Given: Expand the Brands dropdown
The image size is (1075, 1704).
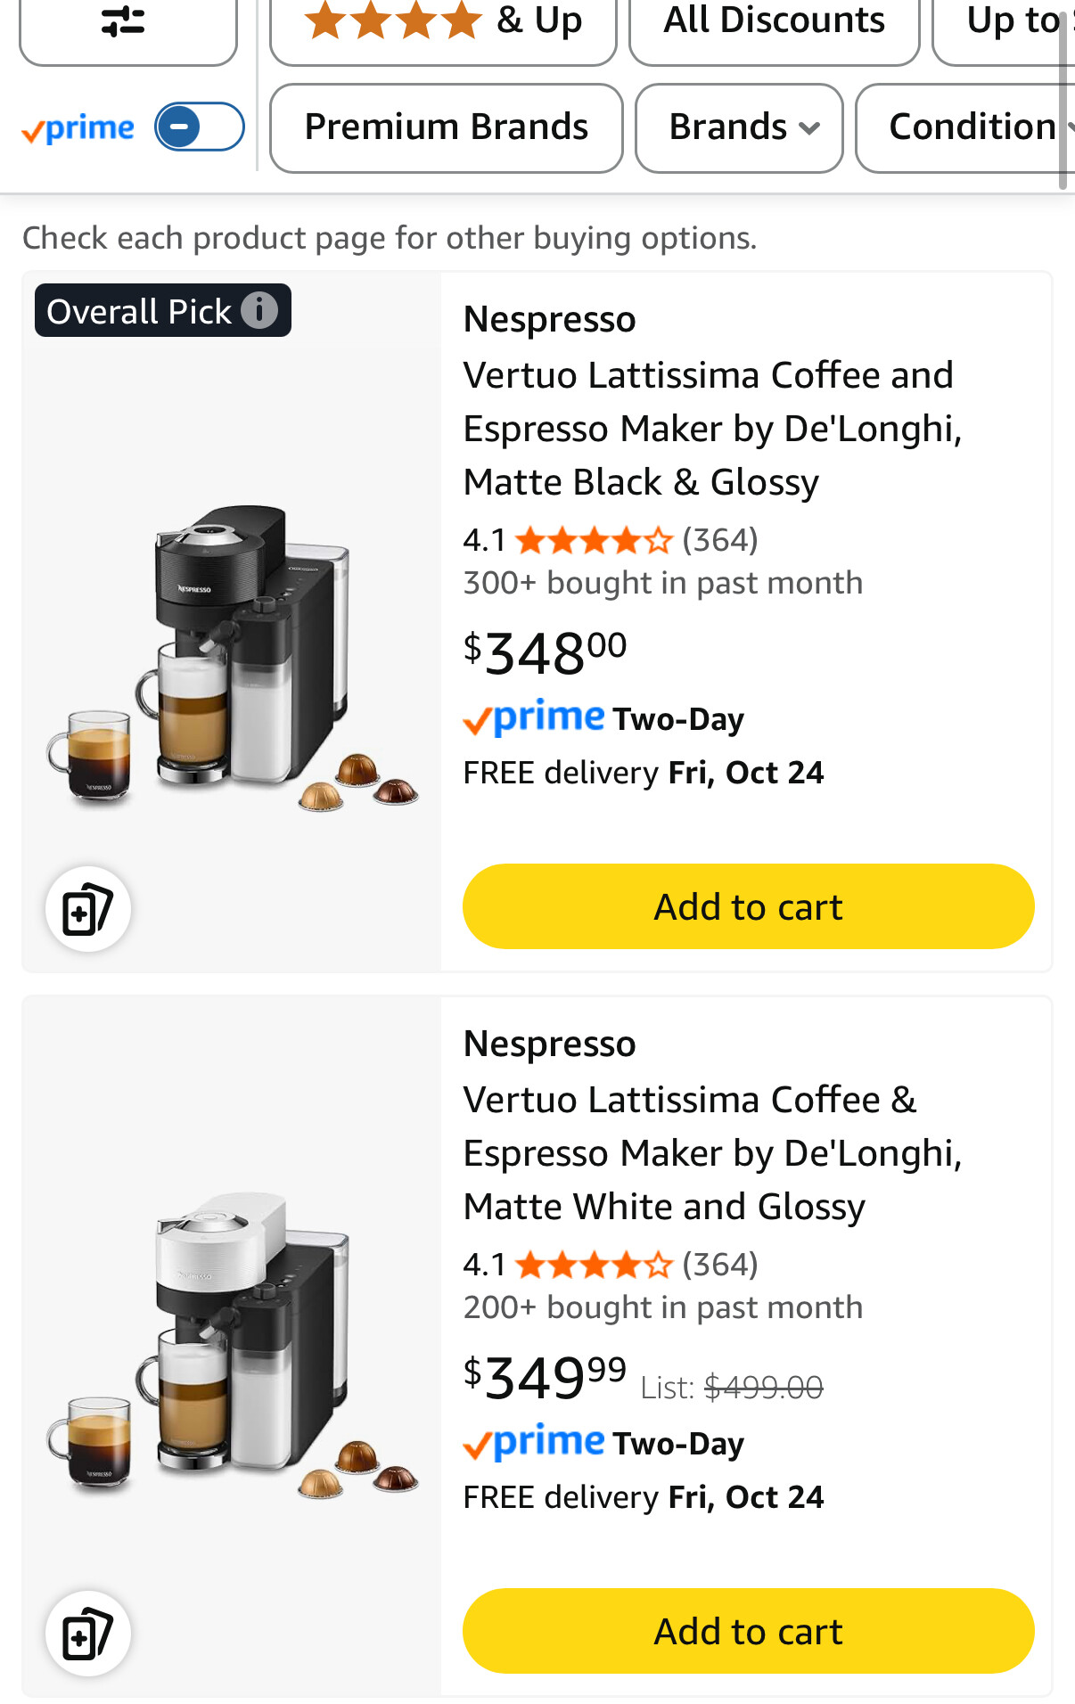Looking at the screenshot, I should tap(739, 127).
